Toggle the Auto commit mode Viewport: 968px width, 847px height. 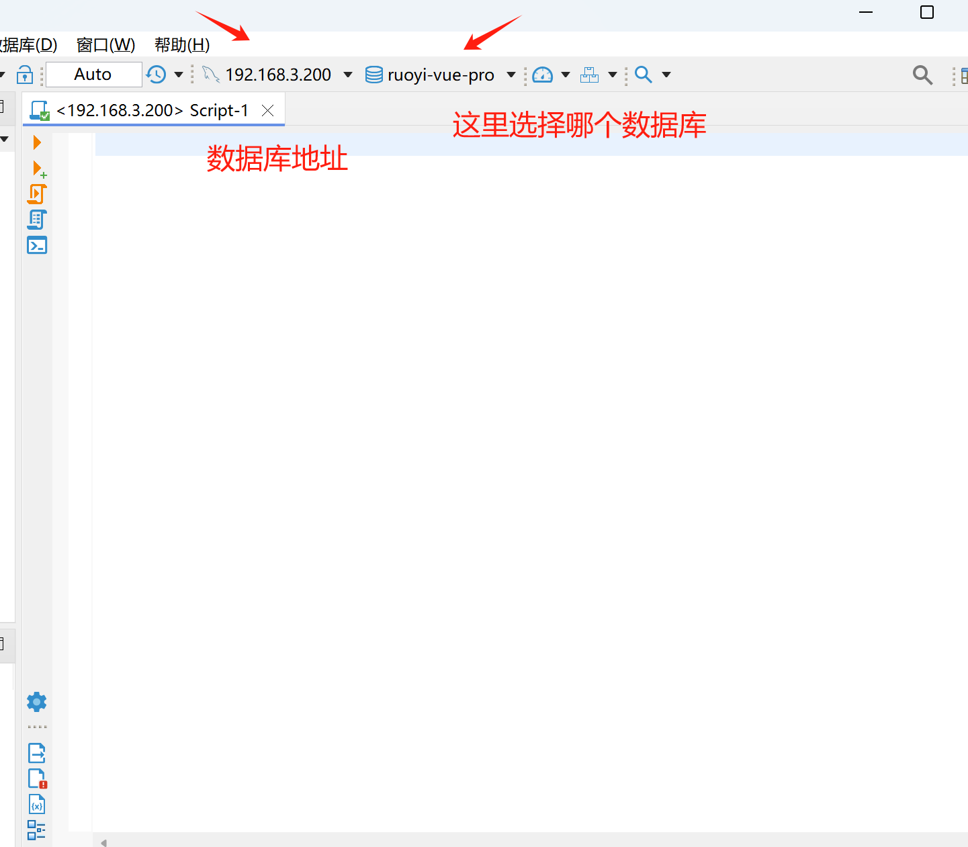point(93,74)
